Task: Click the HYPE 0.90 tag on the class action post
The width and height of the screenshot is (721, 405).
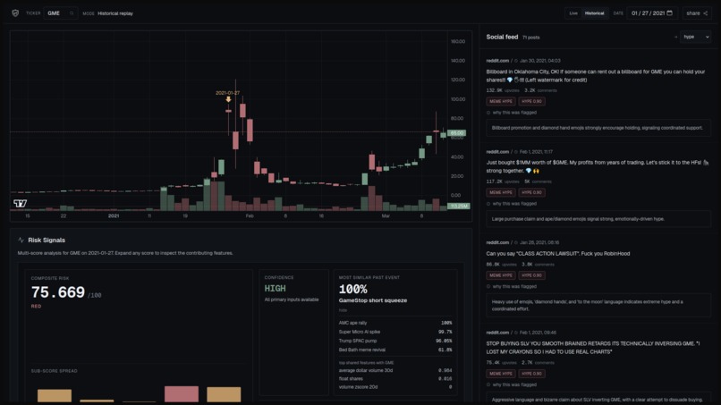Action: tap(532, 275)
